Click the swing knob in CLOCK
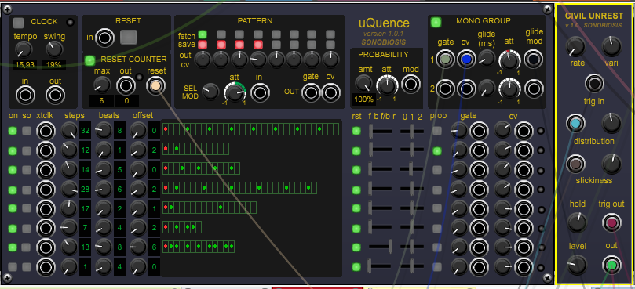This screenshot has height=289, width=635. tap(54, 49)
